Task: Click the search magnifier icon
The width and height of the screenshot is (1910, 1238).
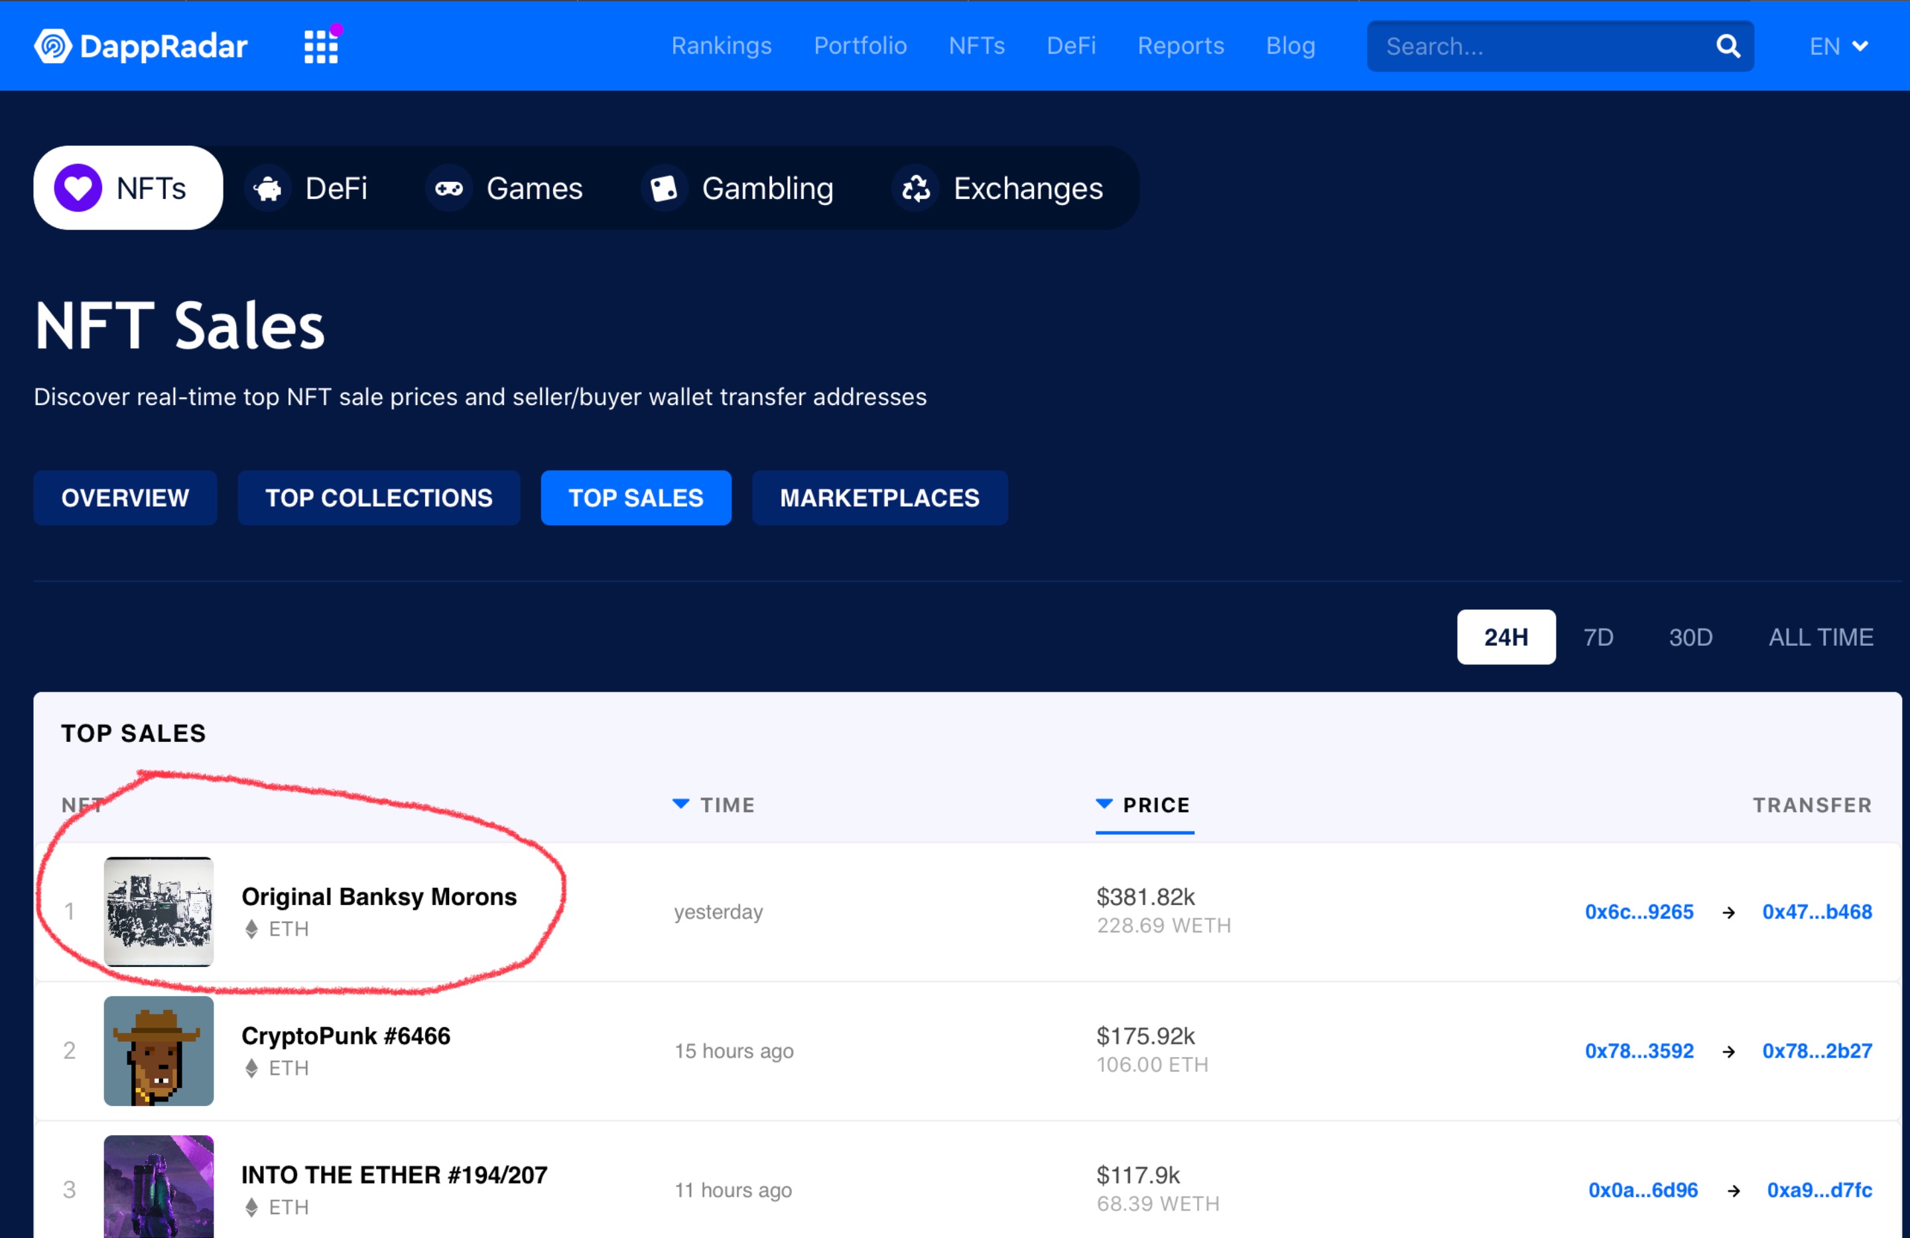Action: (x=1728, y=46)
